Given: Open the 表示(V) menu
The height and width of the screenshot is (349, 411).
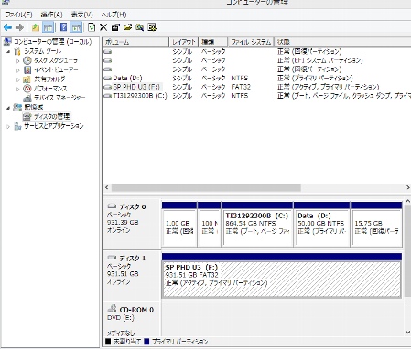Looking at the screenshot, I should click(81, 15).
